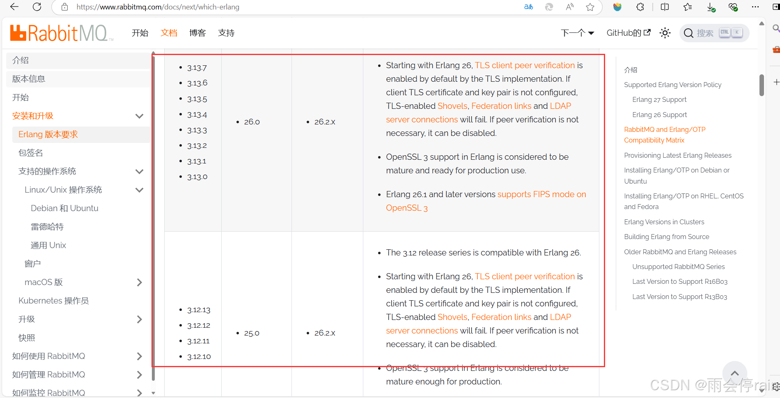Expand the 如何管理 RabbitMQ section
780x398 pixels.
pyautogui.click(x=140, y=375)
